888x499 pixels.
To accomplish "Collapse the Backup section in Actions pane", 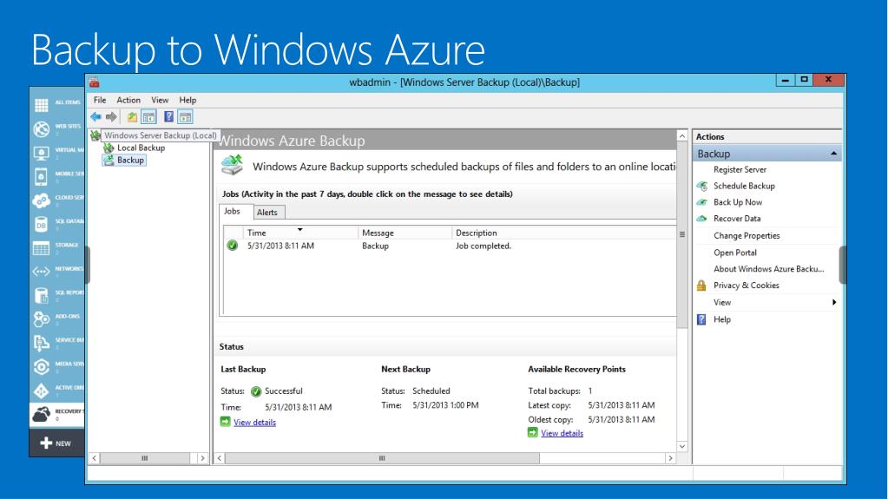I will point(833,154).
